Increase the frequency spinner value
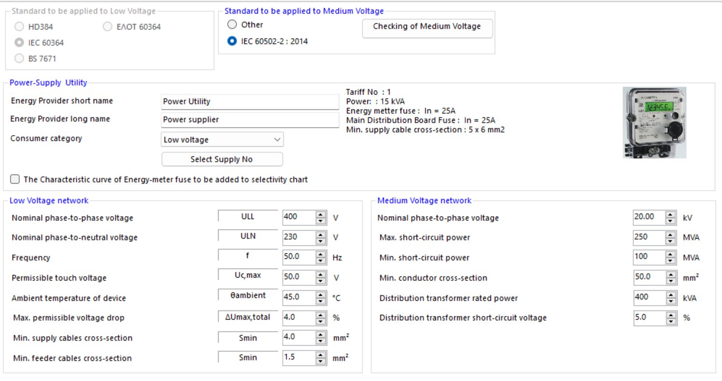The image size is (722, 381). click(x=321, y=254)
